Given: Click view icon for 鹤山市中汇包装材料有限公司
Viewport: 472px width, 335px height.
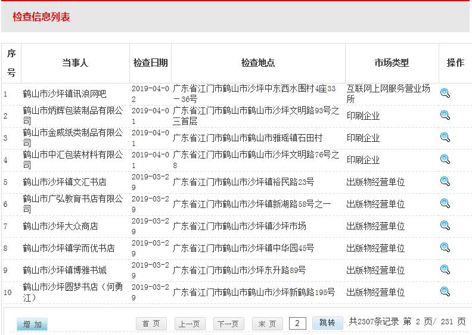Looking at the screenshot, I should (x=445, y=159).
